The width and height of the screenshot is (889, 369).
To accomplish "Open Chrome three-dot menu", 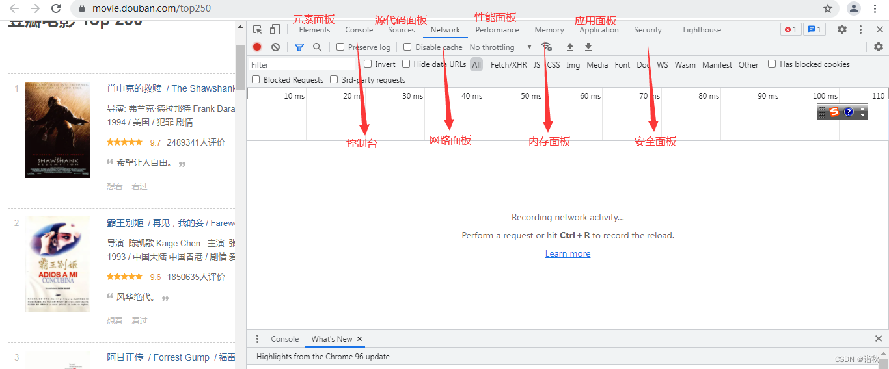I will [876, 8].
